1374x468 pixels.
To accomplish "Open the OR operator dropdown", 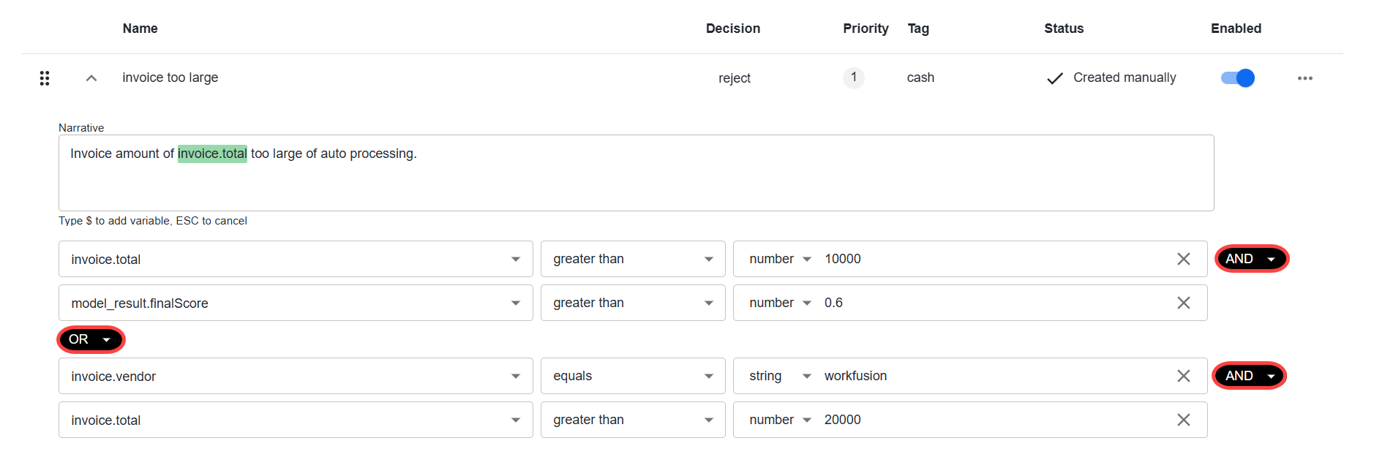I will pos(91,339).
